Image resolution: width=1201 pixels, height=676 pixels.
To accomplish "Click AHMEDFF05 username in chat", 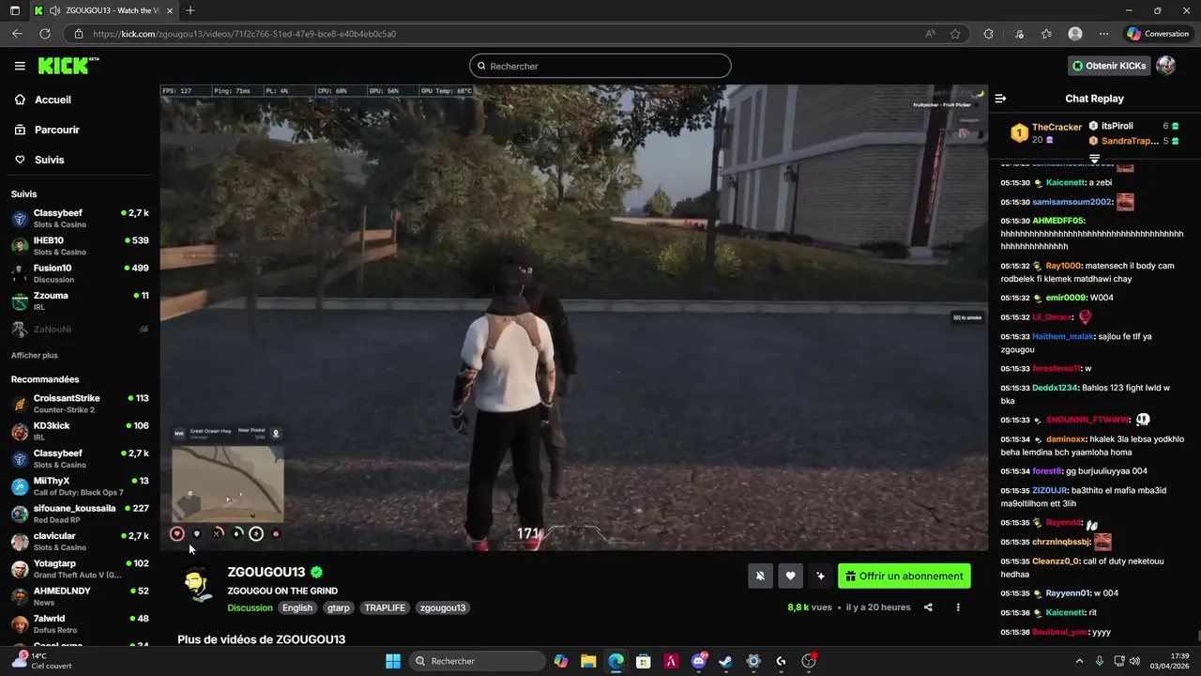I will pos(1057,221).
